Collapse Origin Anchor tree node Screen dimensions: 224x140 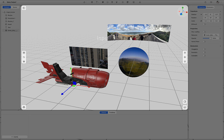point(4,12)
